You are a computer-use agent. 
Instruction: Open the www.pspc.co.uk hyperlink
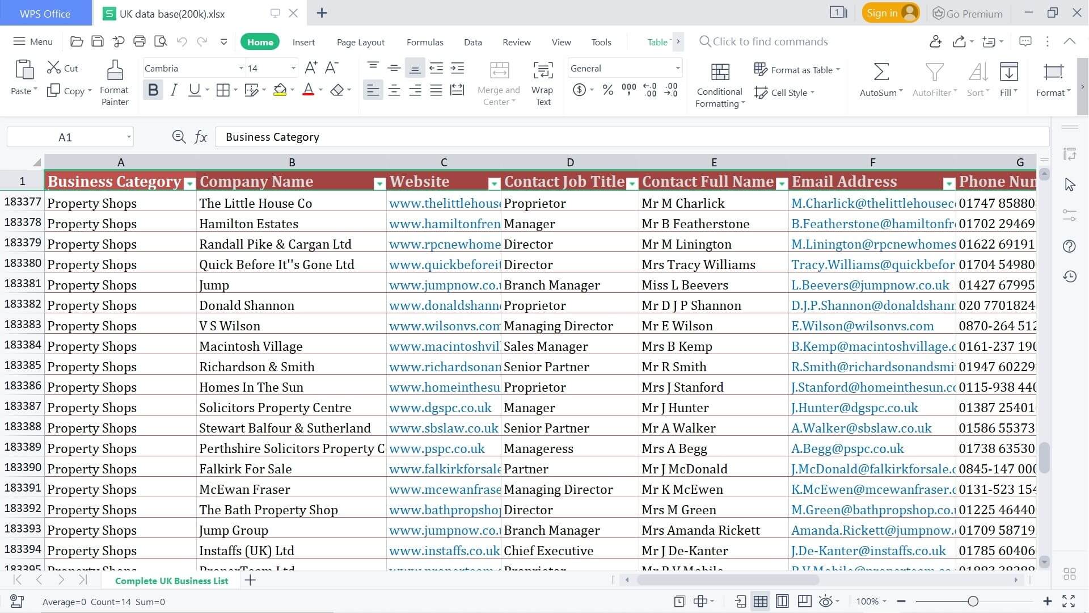437,448
